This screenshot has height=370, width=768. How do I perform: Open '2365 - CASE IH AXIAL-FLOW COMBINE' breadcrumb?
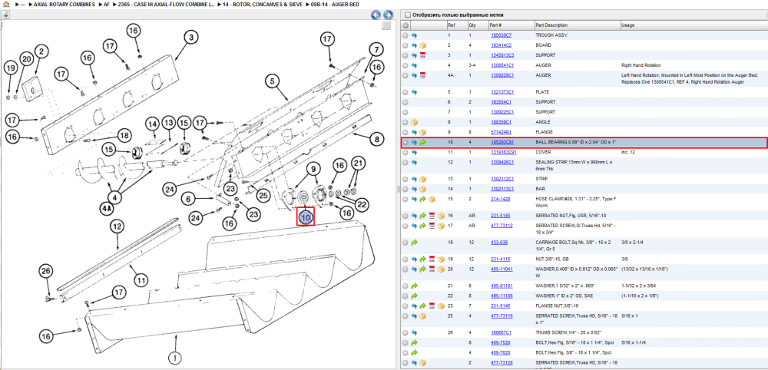(x=166, y=4)
